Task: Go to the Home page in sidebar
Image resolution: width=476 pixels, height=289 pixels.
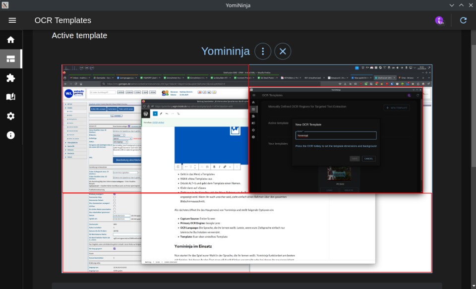Action: [x=10, y=40]
